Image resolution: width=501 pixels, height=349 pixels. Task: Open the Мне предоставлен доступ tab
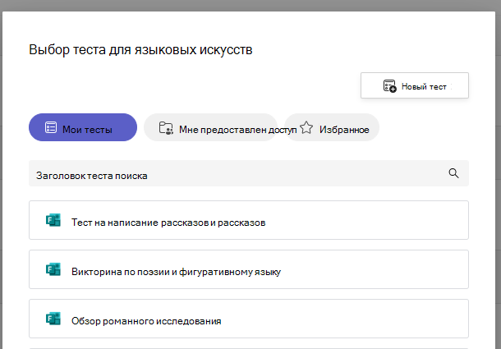tap(211, 127)
